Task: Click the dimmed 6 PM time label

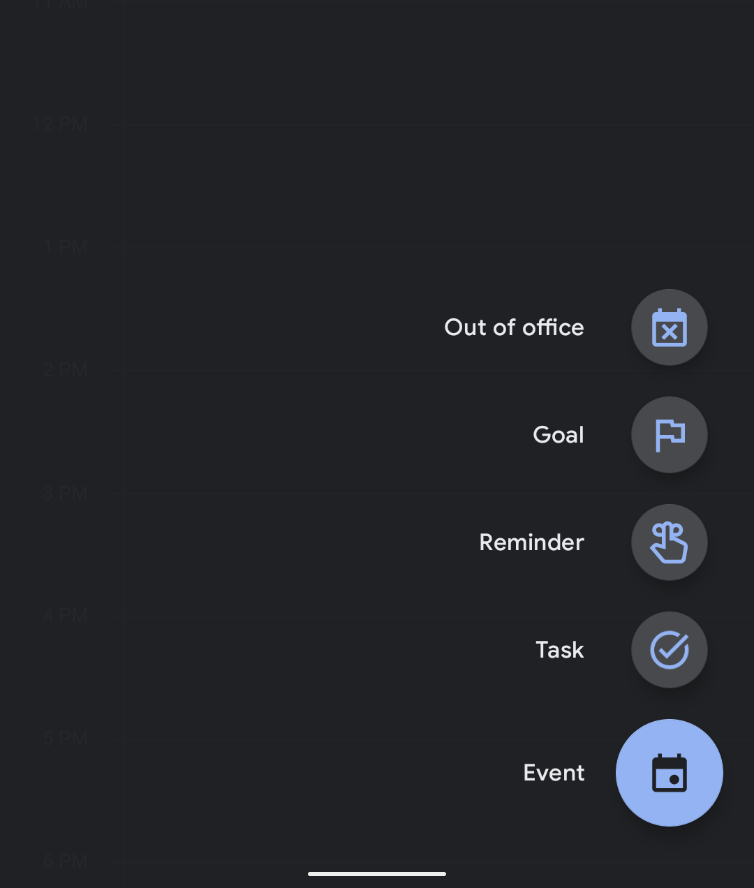Action: (x=65, y=861)
